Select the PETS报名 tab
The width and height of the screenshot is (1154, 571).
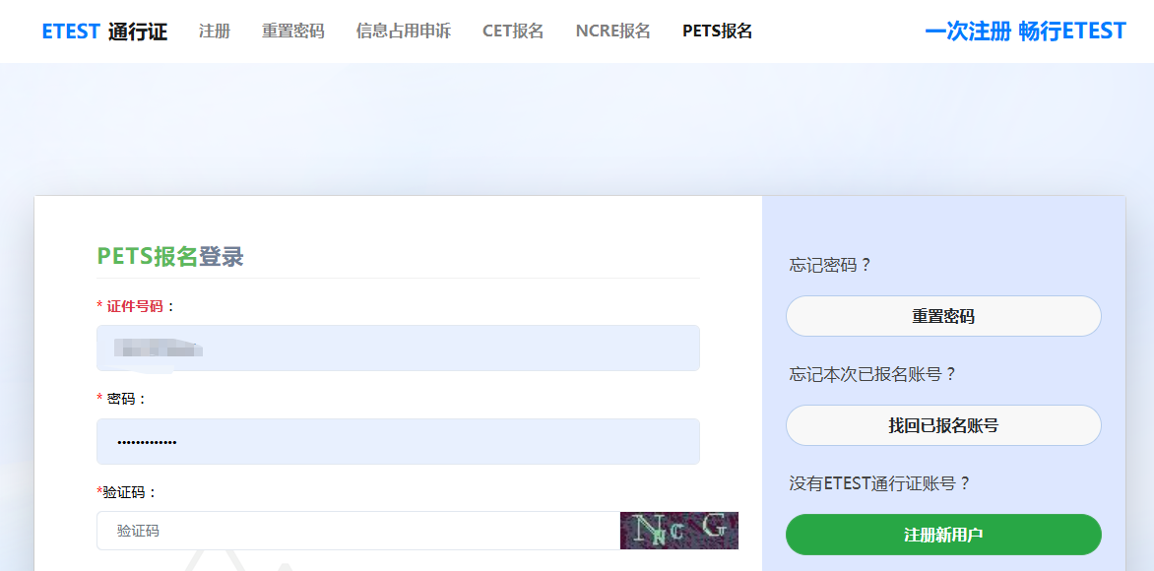click(716, 31)
